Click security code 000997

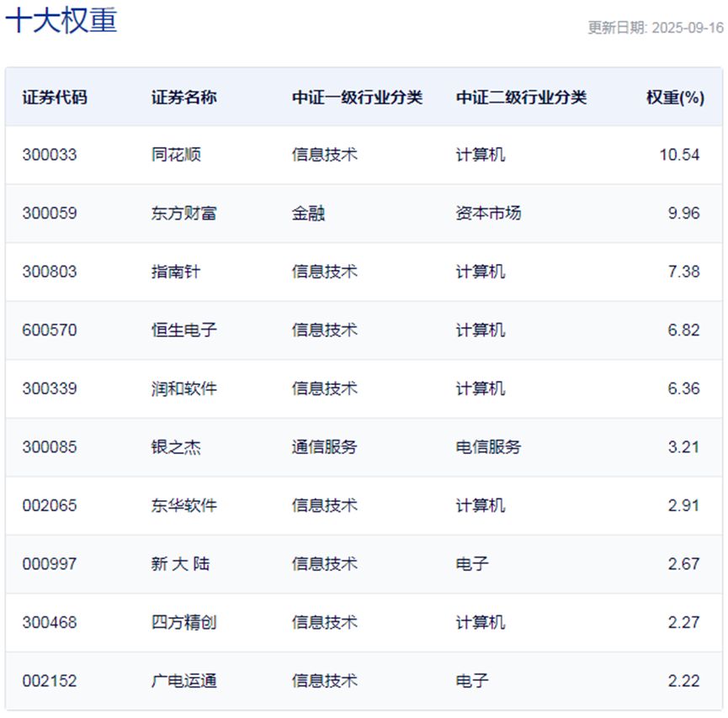50,563
